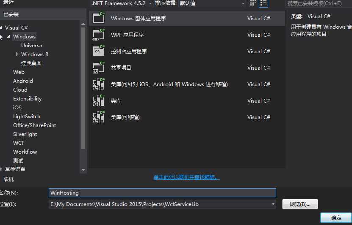
Task: Click the 名称 WinHosting name field
Action: (162, 193)
